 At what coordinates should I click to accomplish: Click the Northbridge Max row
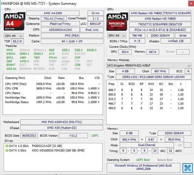tap(52, 98)
